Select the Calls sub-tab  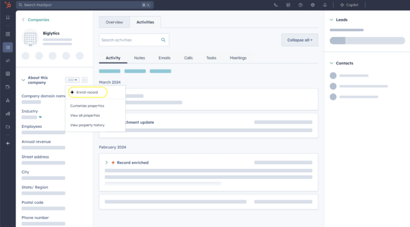pos(188,58)
